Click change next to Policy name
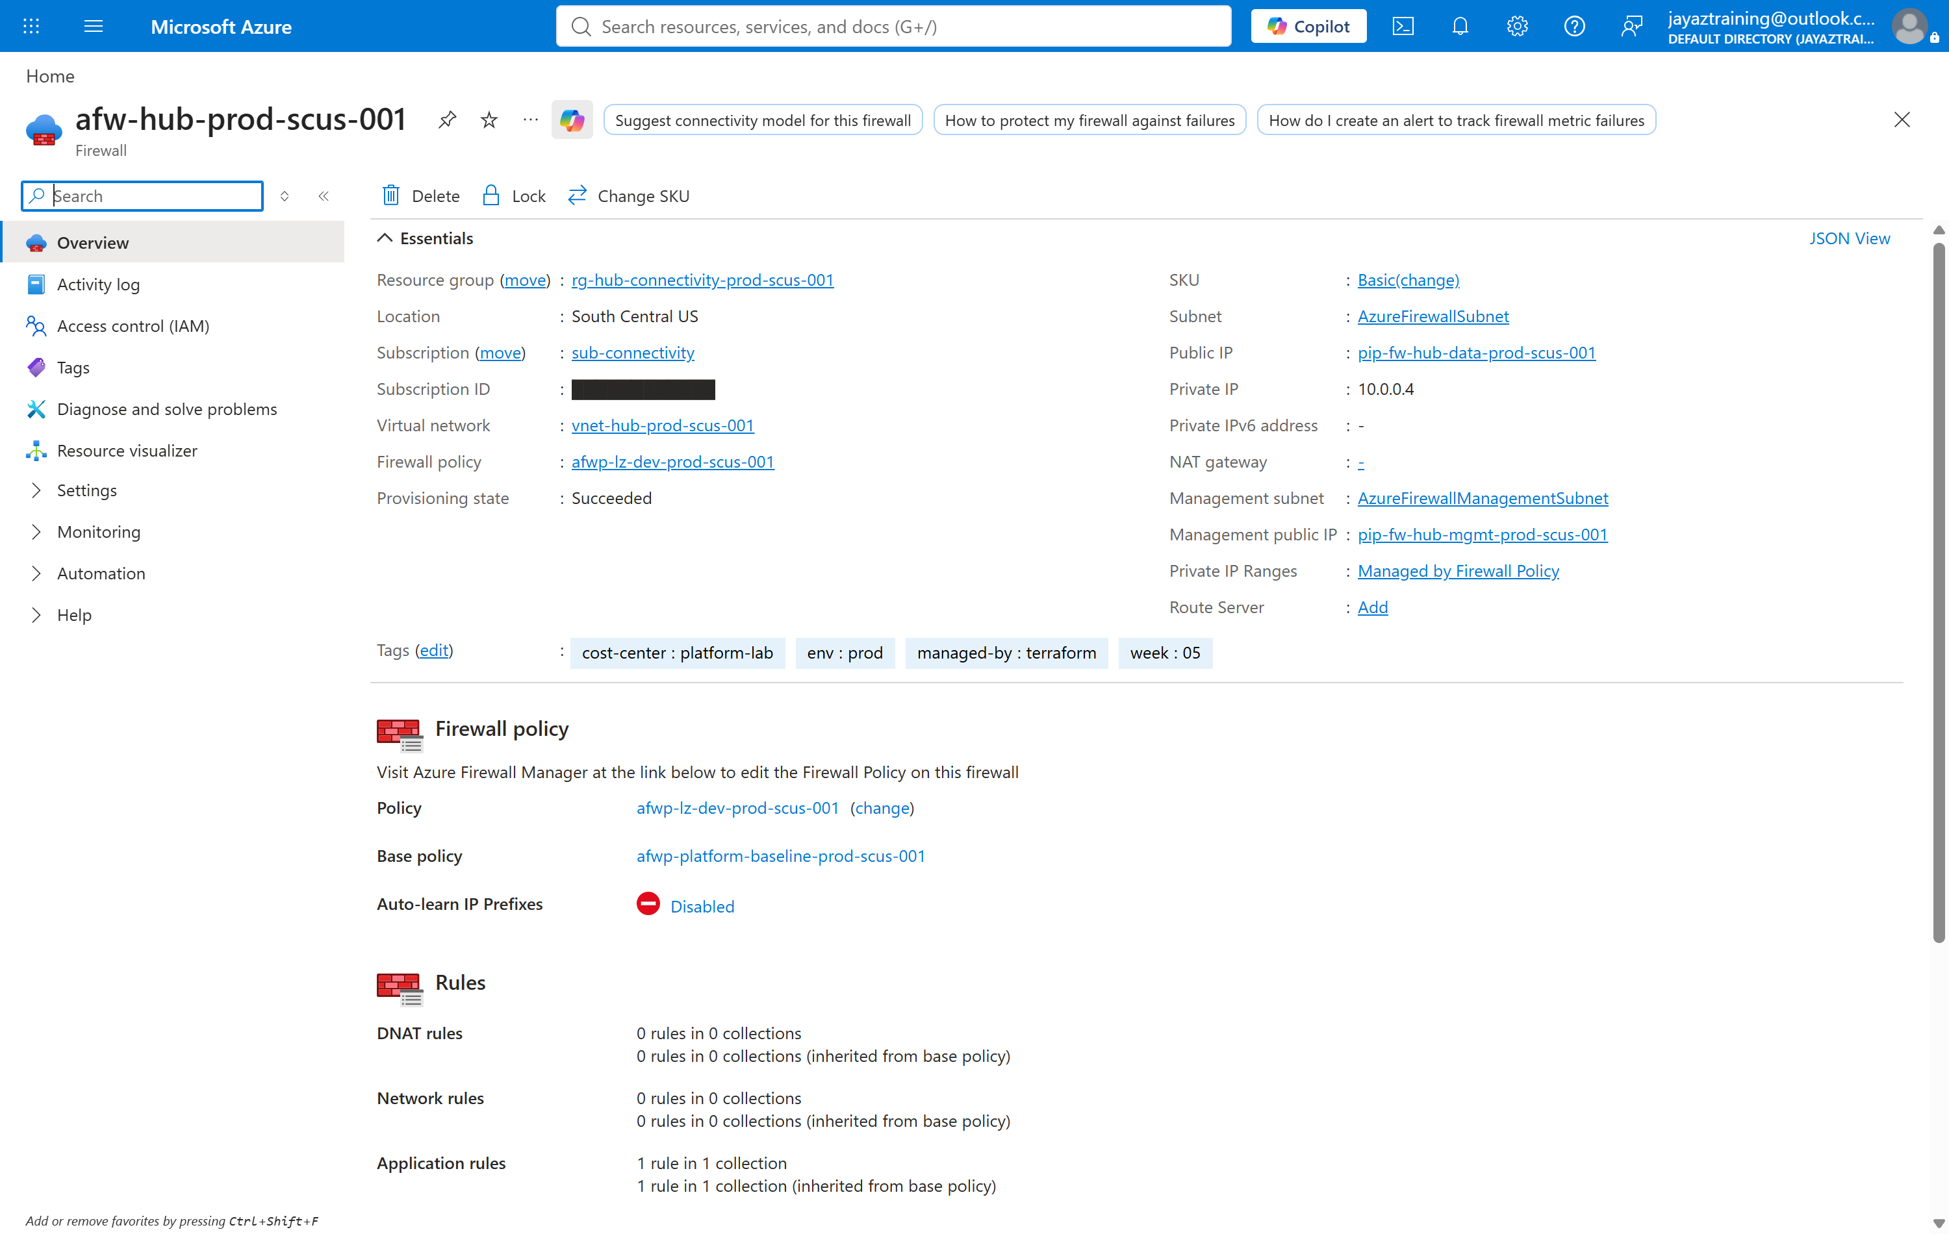 click(882, 809)
